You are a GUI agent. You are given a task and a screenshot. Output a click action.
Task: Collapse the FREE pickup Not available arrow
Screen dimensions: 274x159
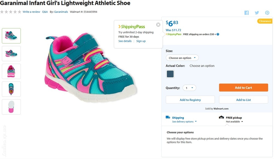tap(242, 122)
